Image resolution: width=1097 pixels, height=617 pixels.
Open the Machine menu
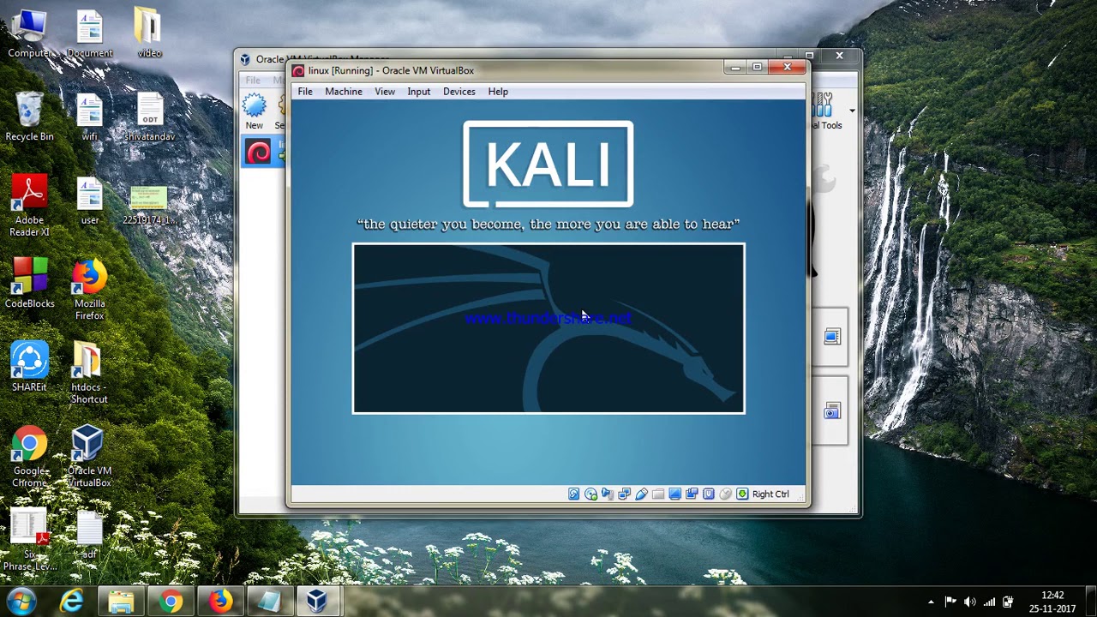coord(344,92)
